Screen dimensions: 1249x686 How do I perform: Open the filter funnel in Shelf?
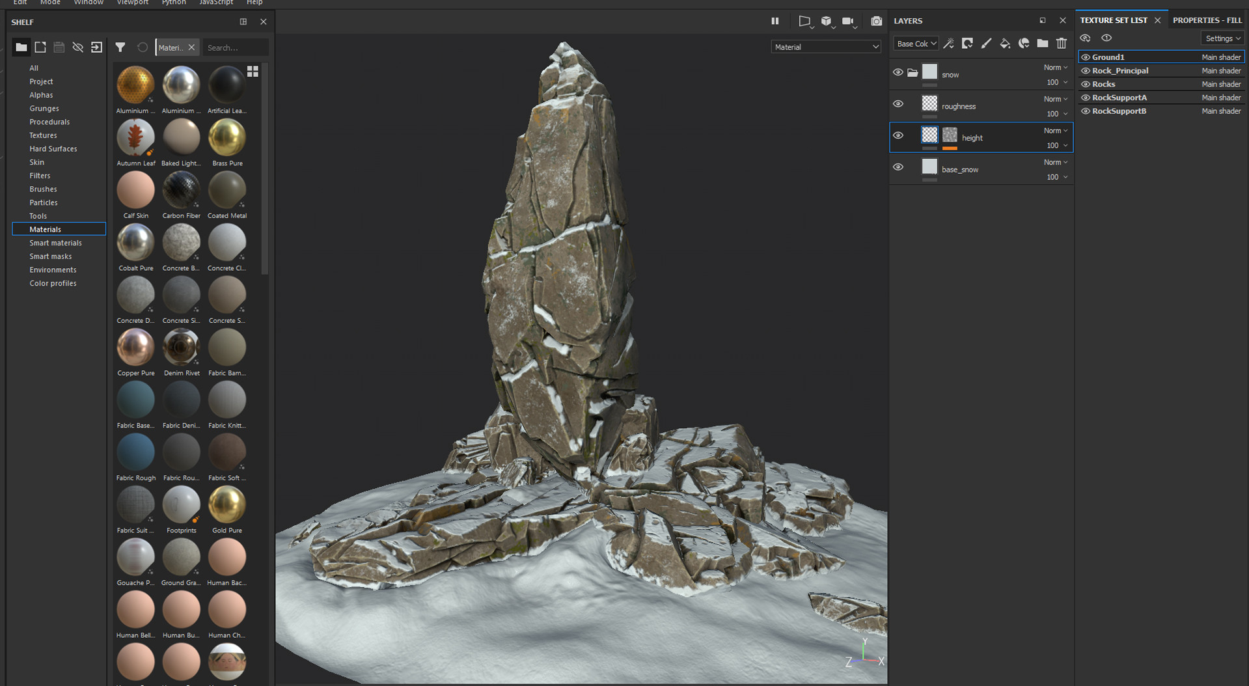[120, 47]
